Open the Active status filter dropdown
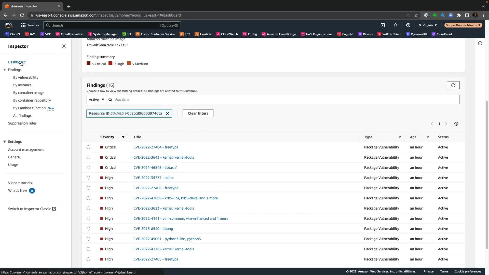489x275 pixels. 97,100
